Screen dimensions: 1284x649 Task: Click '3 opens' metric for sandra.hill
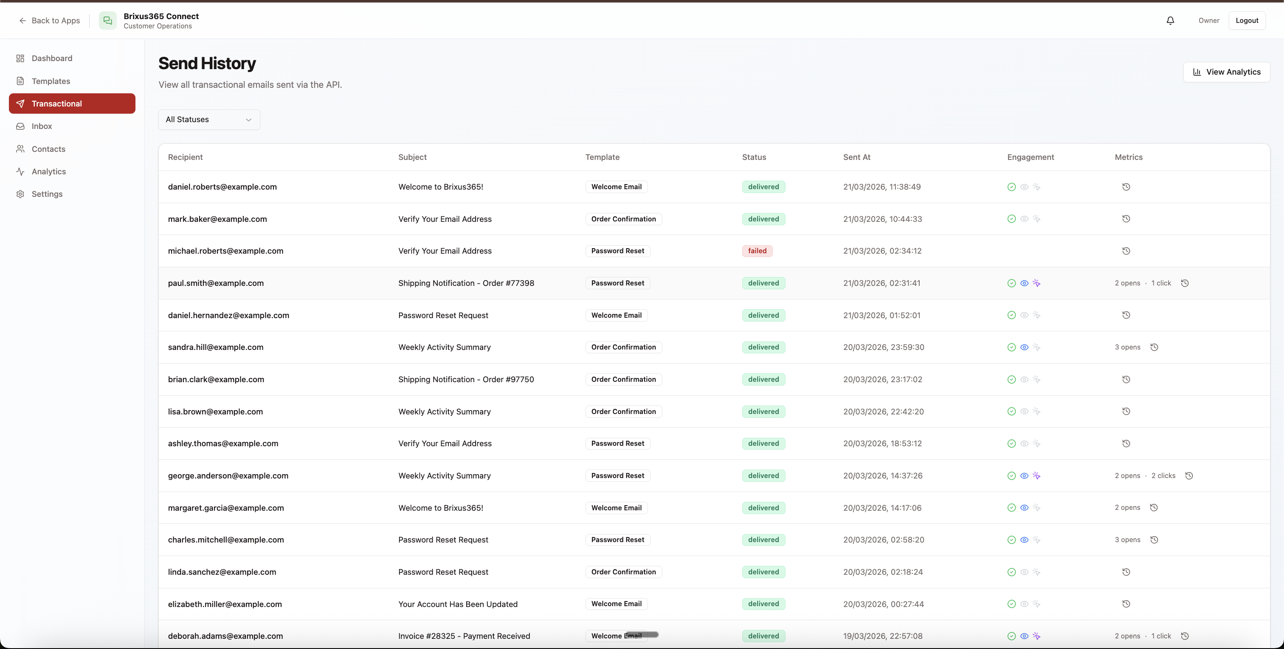point(1127,347)
